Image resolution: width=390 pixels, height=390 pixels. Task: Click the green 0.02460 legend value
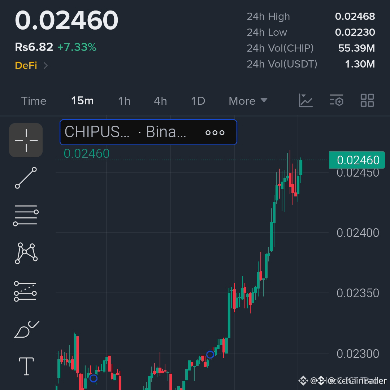87,153
